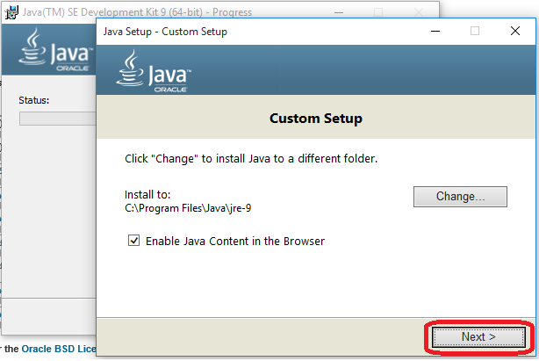
Task: Click the greyed maximize button of Java Setup
Action: coord(475,31)
